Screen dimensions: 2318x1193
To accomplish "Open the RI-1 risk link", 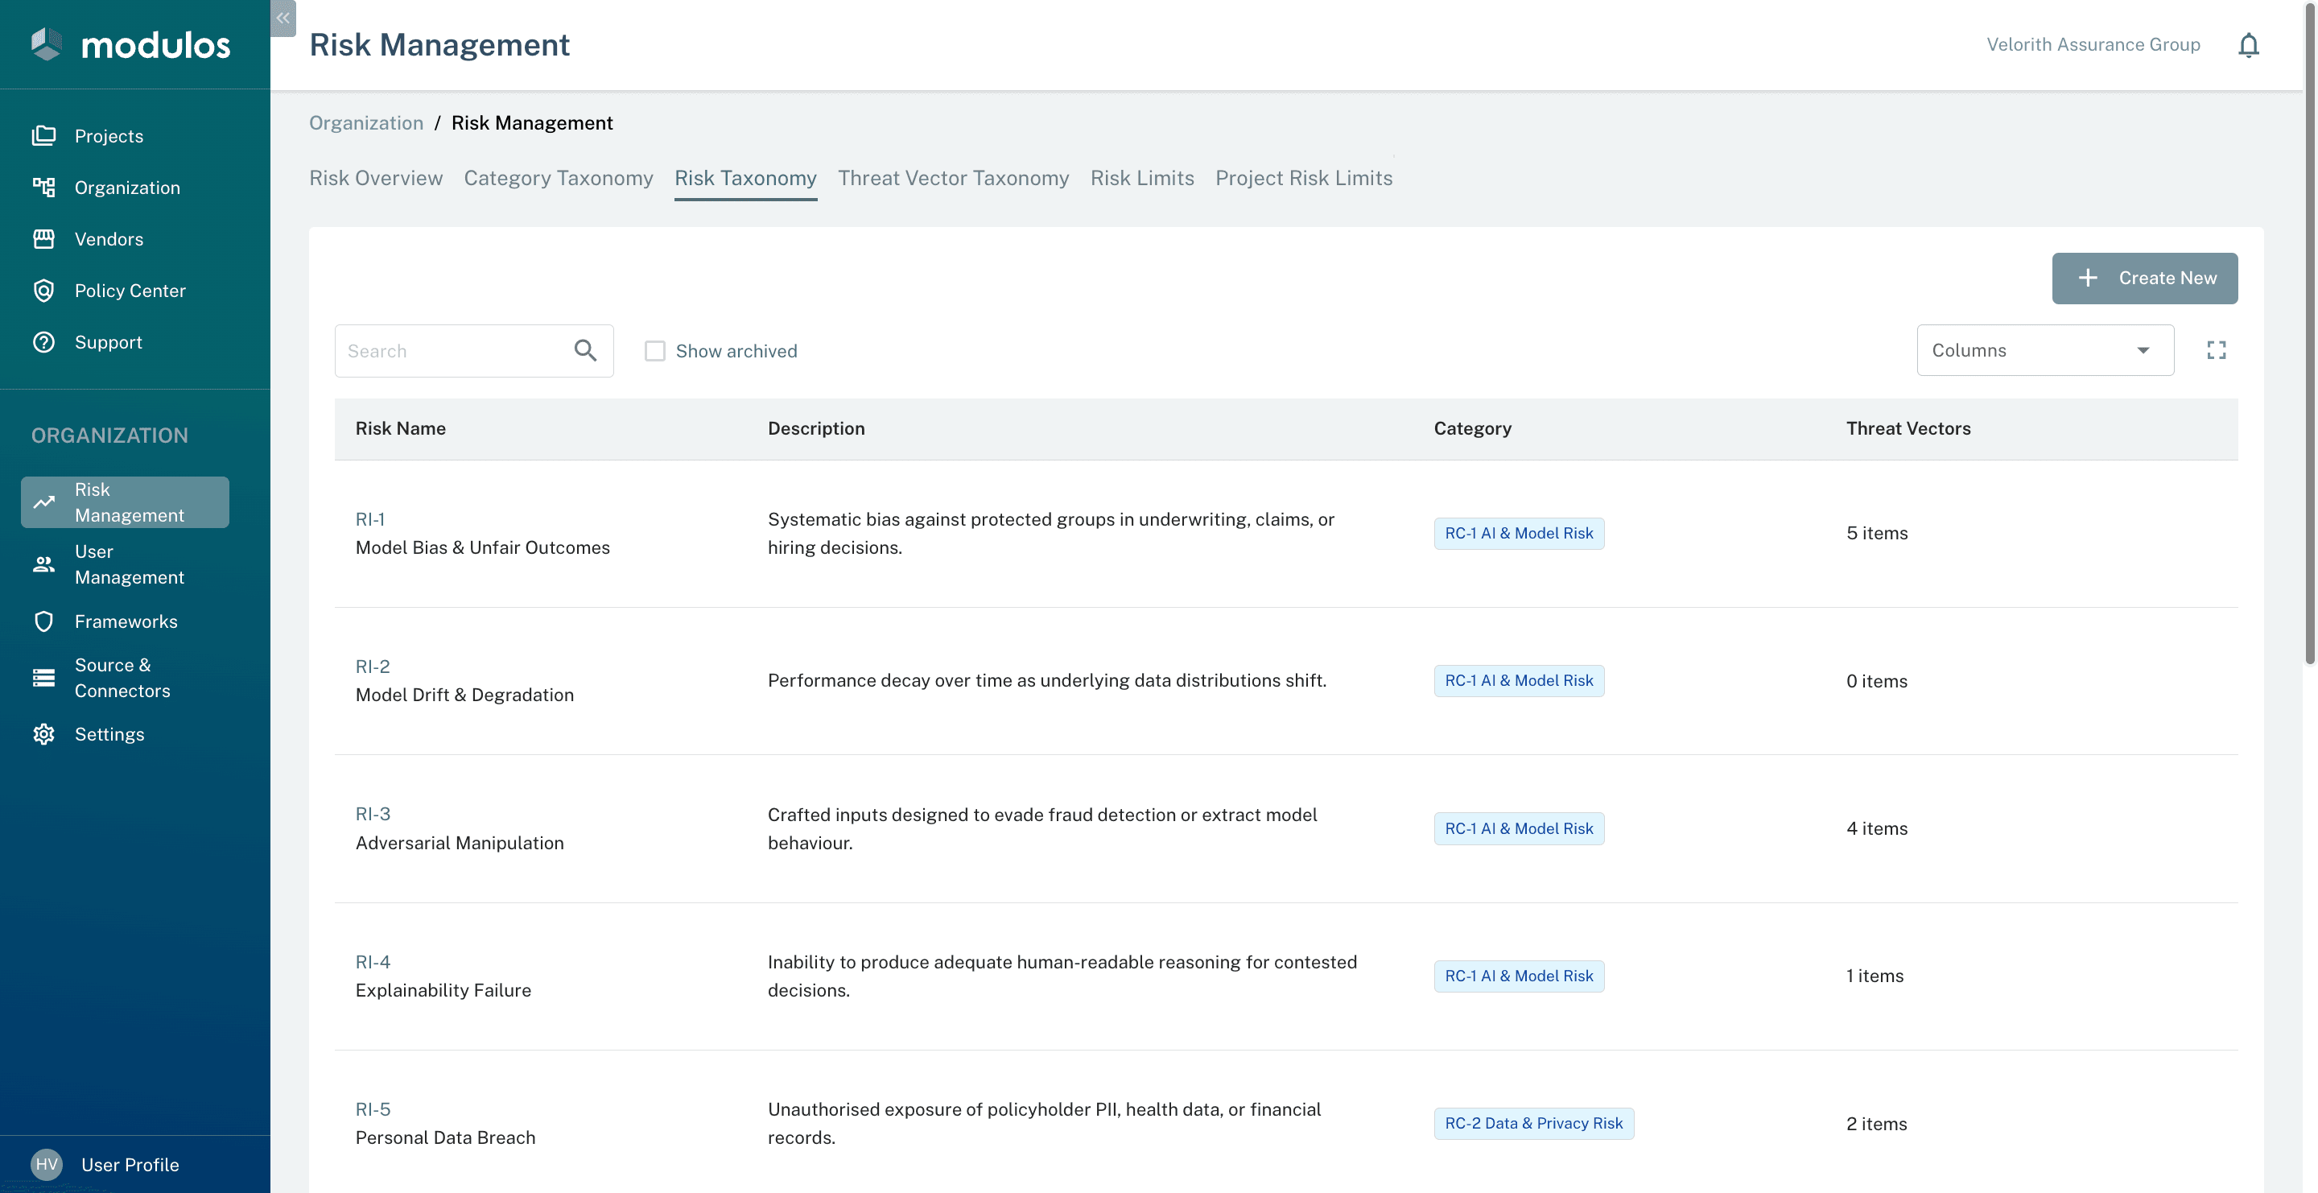I will click(370, 519).
